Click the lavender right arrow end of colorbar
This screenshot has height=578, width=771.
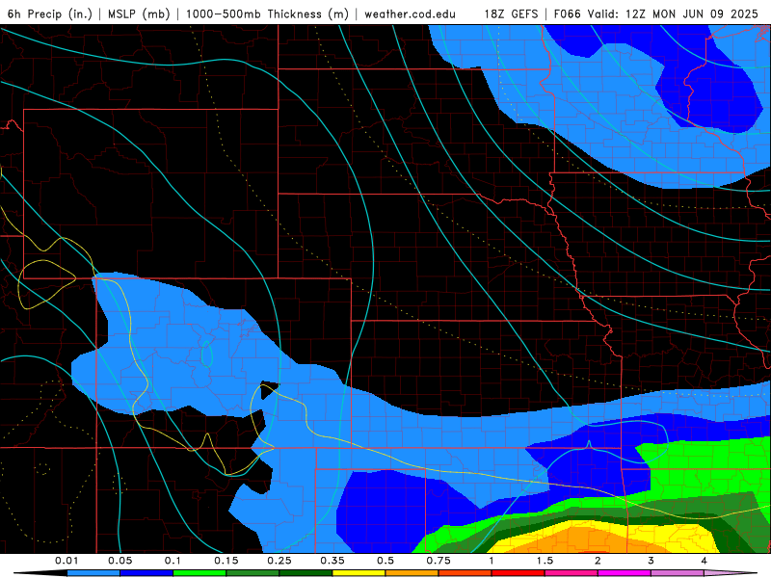click(731, 573)
